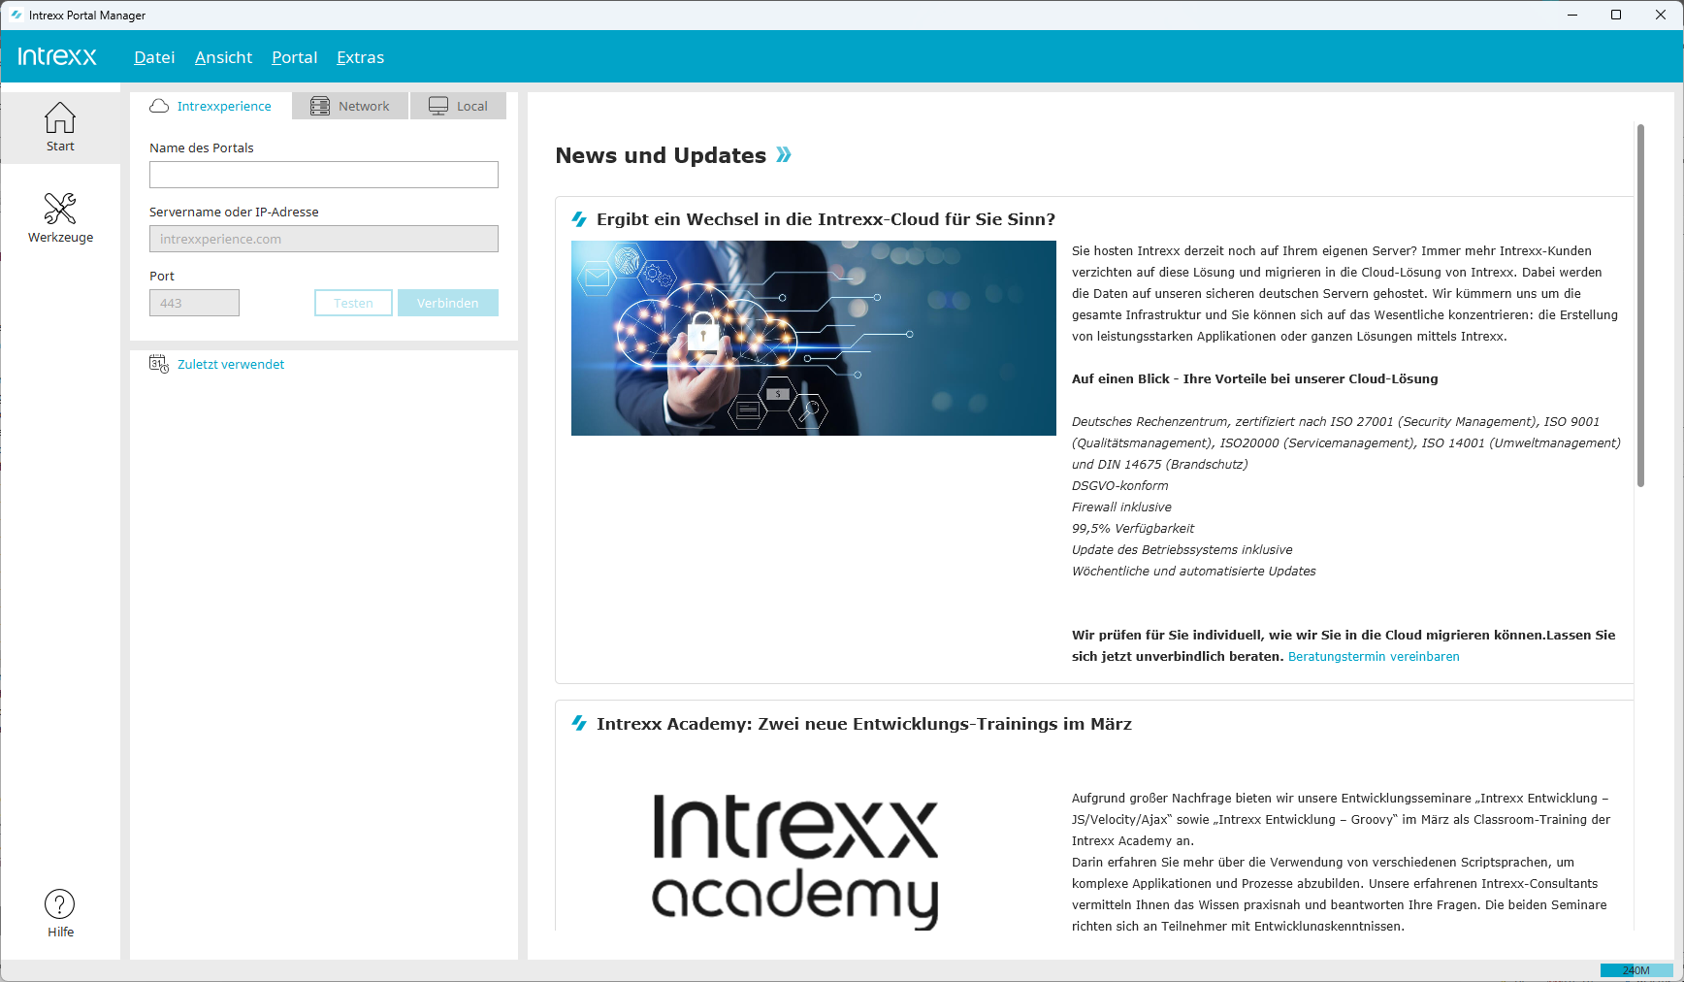Switch to the Network tab label
Screen dimensions: 1684x982
364,106
